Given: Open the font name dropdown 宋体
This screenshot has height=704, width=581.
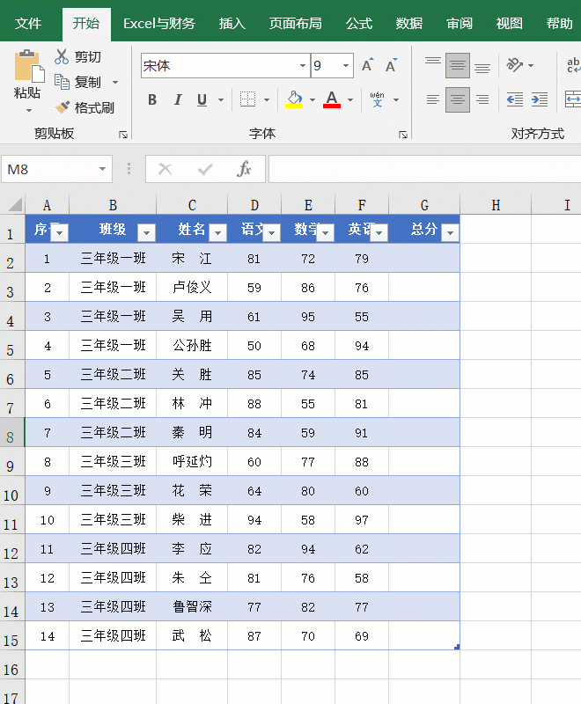Looking at the screenshot, I should pyautogui.click(x=303, y=66).
